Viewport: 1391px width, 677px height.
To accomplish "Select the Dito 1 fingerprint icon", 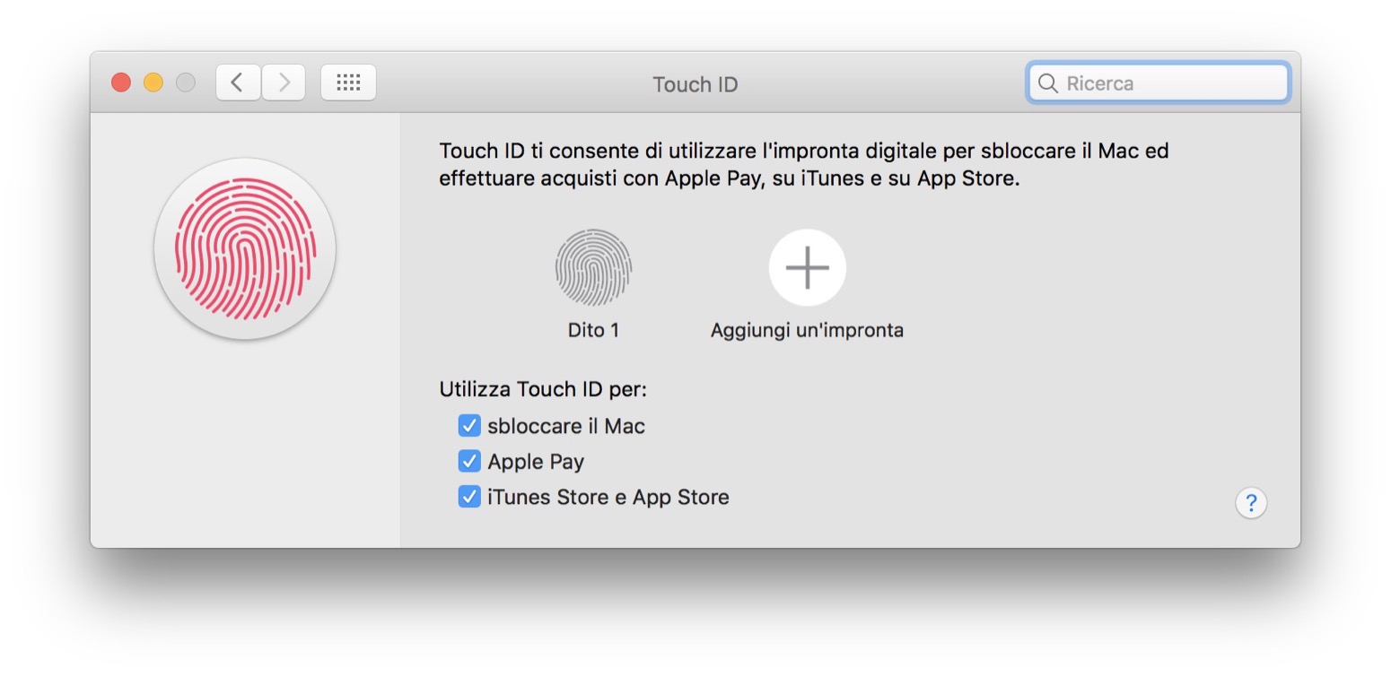I will coord(593,267).
